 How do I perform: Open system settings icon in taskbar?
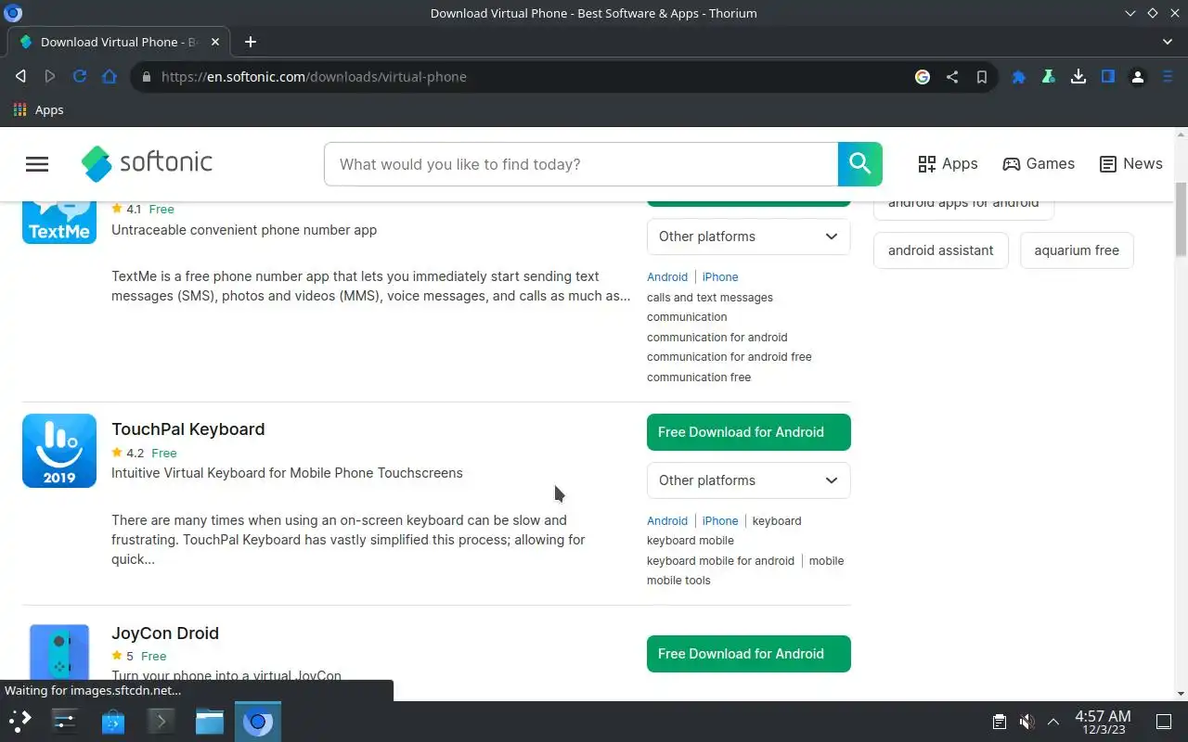coord(65,721)
